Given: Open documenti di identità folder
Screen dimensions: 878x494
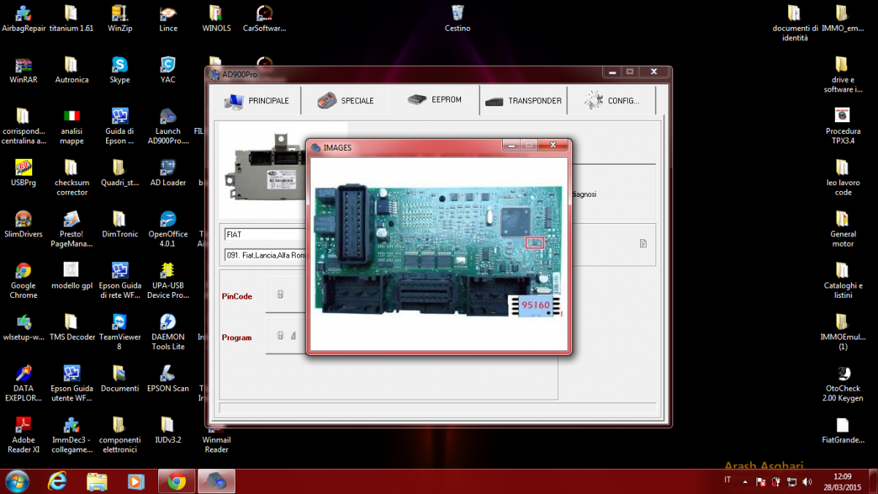Looking at the screenshot, I should coord(795,22).
